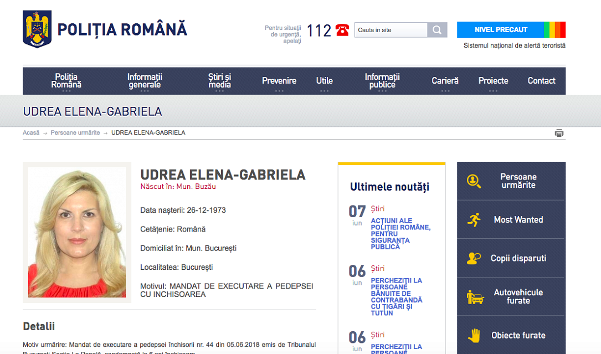Screen dimensions: 601x354
Task: Click the Persoane urmărite breadcrumb link
Action: coord(75,133)
